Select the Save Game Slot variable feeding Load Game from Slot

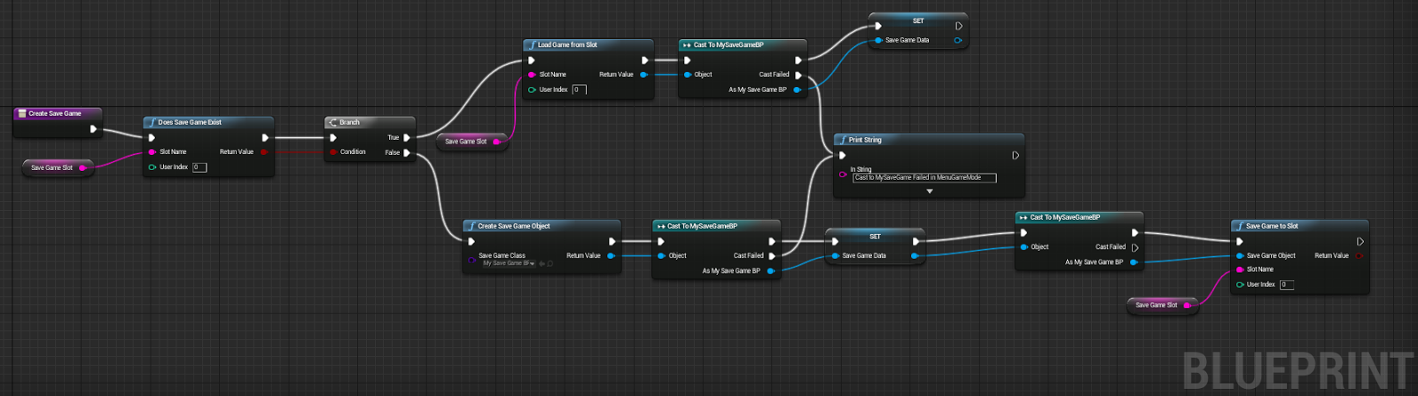pos(472,141)
